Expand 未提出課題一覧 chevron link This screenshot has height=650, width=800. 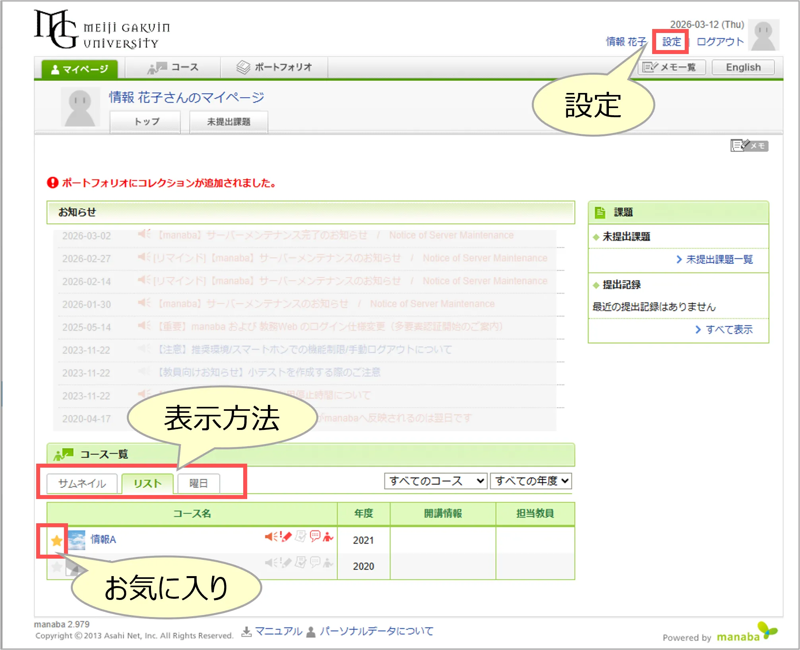715,259
